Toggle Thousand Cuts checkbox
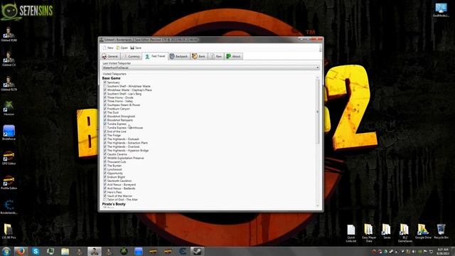Viewport: 455px width, 256px height. point(105,161)
